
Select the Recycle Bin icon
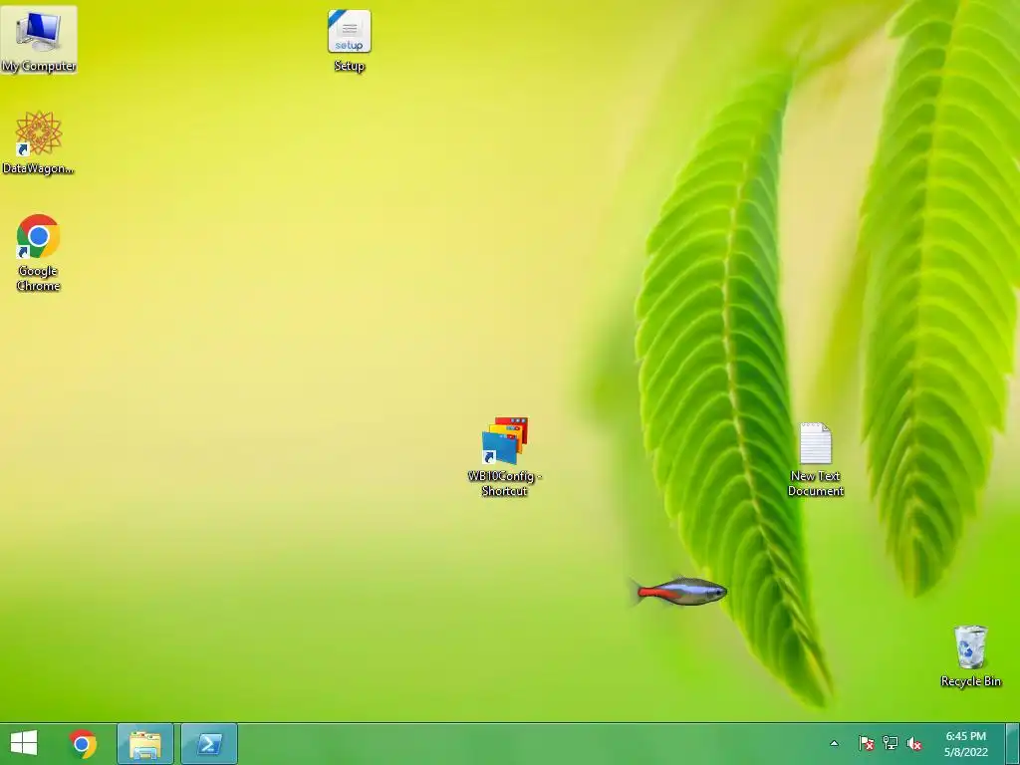click(970, 655)
